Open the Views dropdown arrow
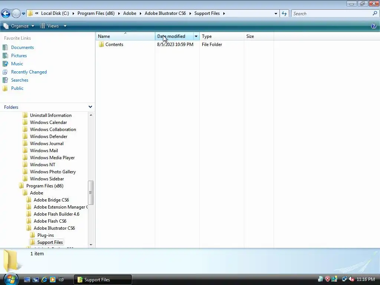Viewport: 380px width, 285px height. pos(65,26)
